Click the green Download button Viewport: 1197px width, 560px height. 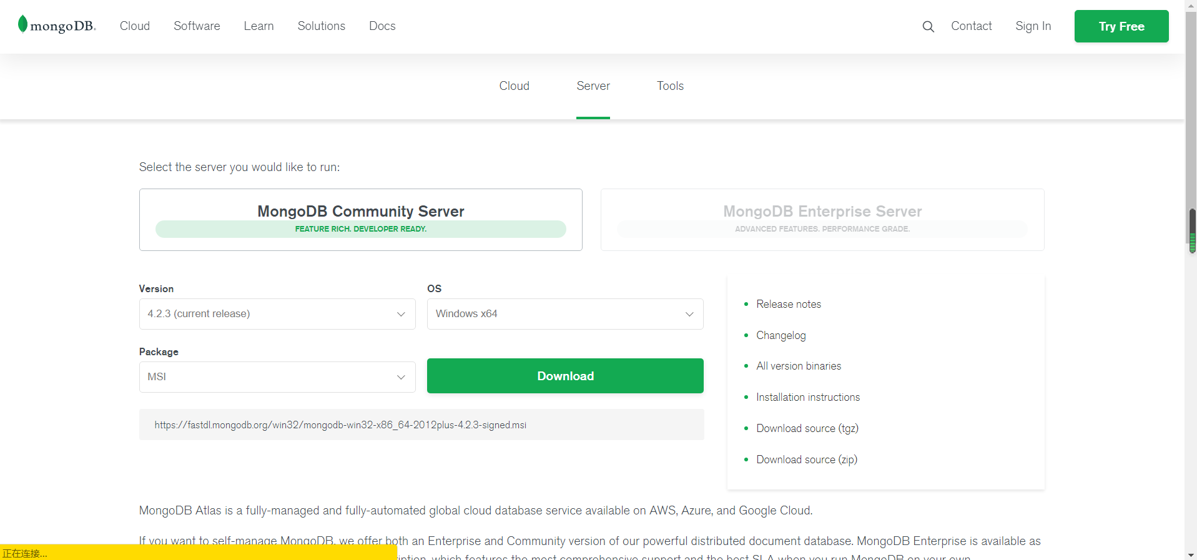pos(565,376)
